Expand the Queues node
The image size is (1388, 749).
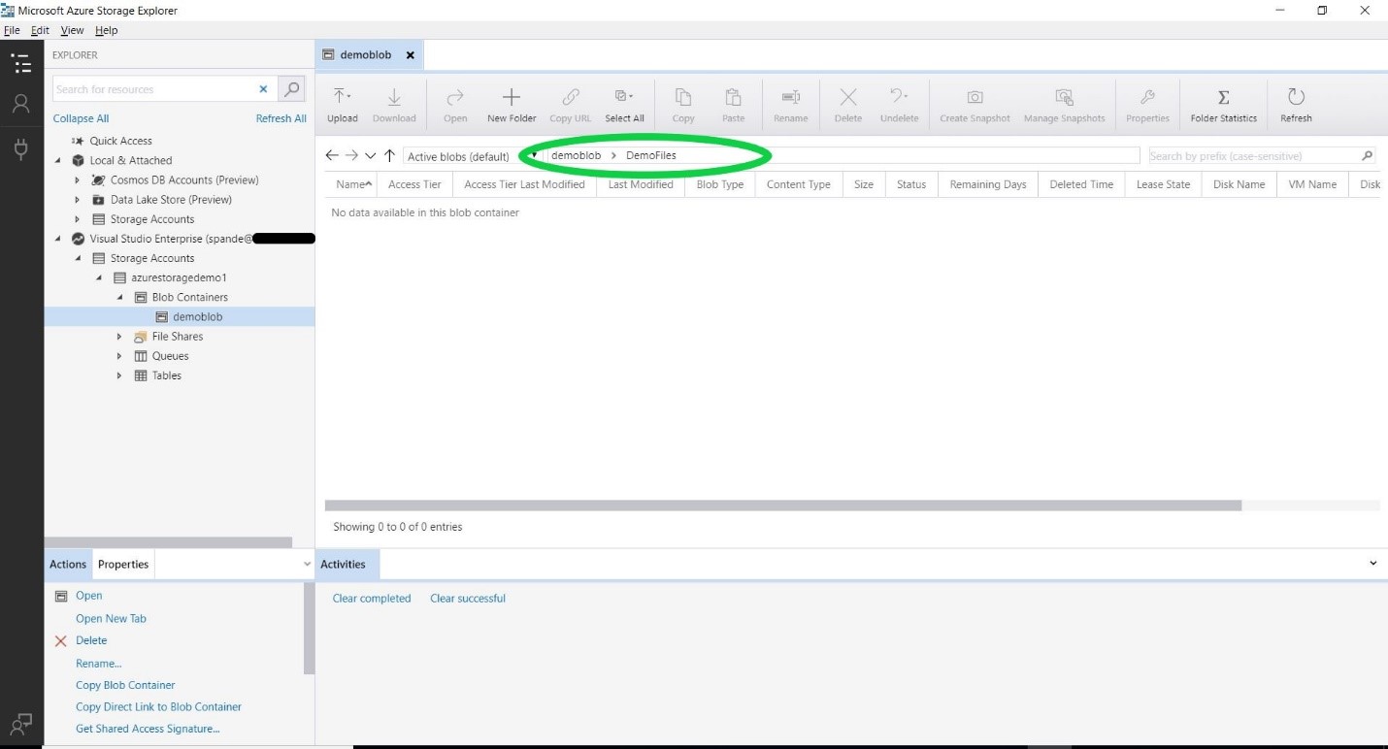pyautogui.click(x=119, y=356)
